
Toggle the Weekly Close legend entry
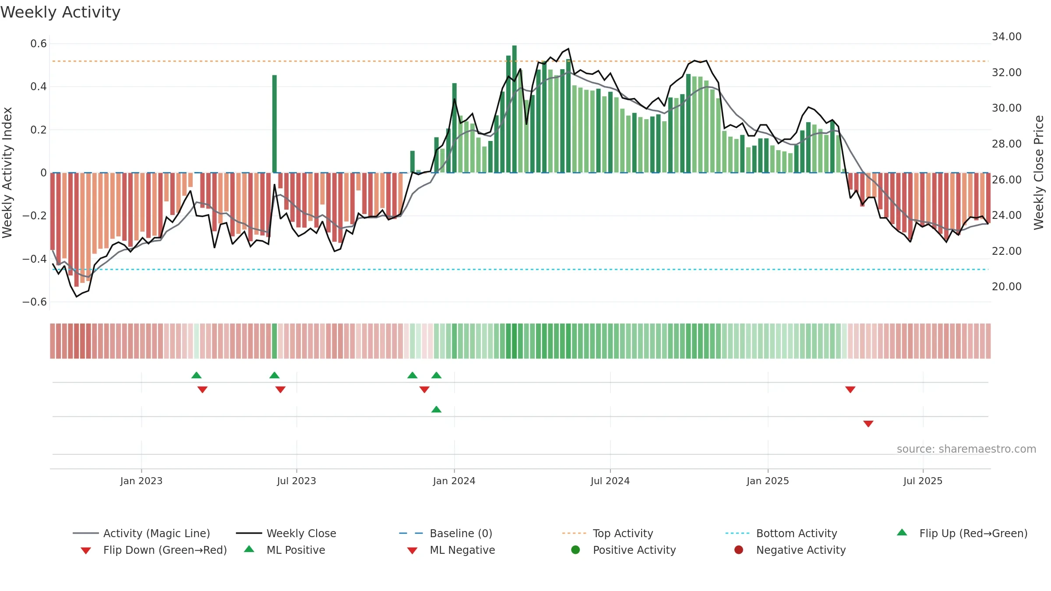pos(286,533)
